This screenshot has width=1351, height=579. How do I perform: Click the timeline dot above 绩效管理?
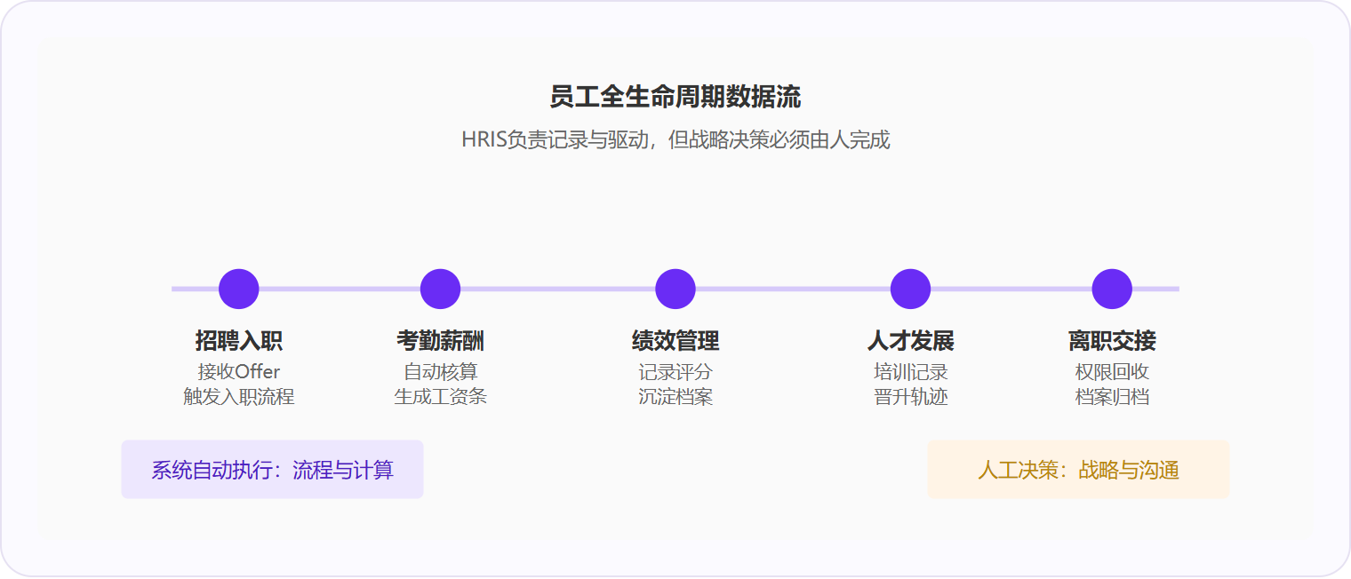coord(675,289)
